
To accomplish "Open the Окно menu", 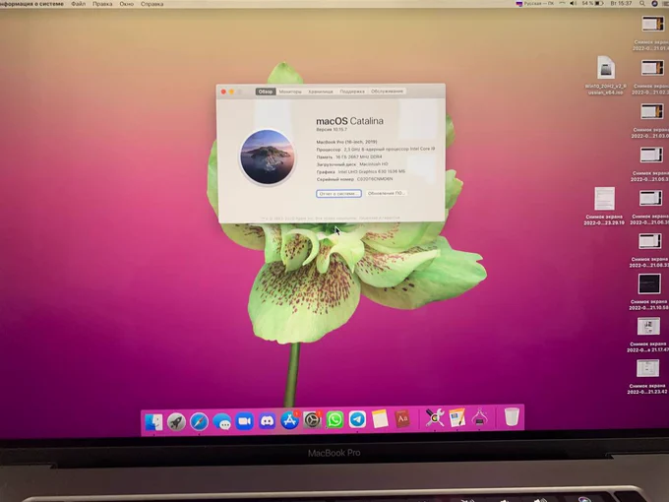I will point(126,4).
